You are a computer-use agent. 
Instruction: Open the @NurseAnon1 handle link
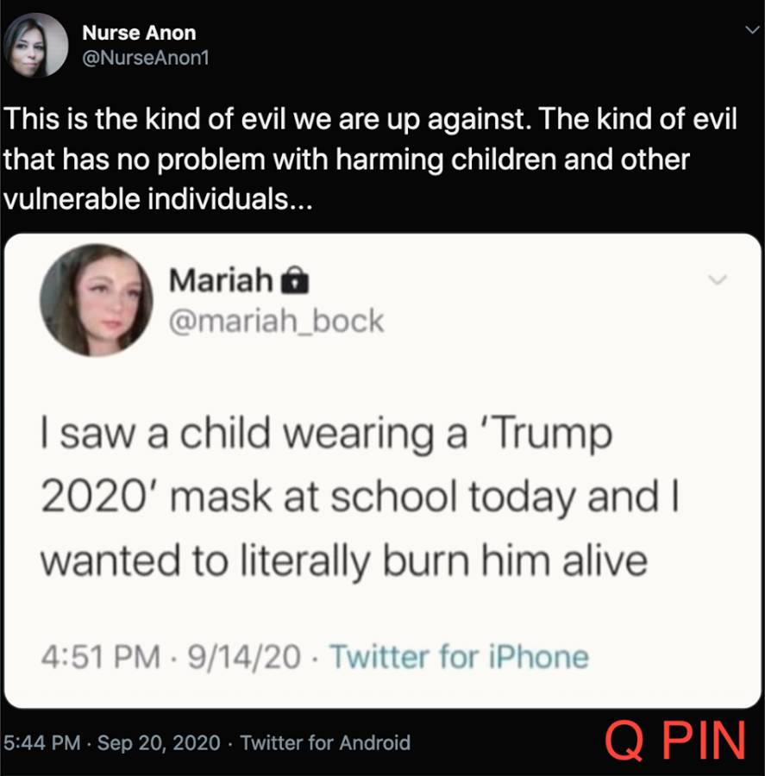tap(145, 58)
